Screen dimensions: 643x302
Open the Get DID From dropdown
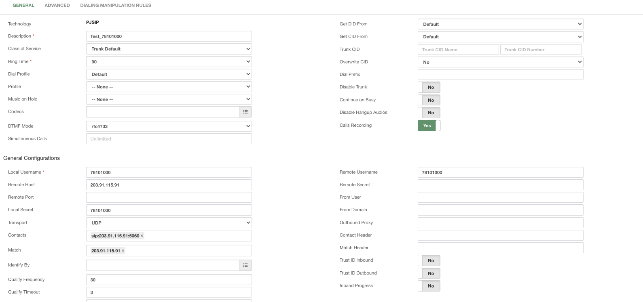(500, 24)
